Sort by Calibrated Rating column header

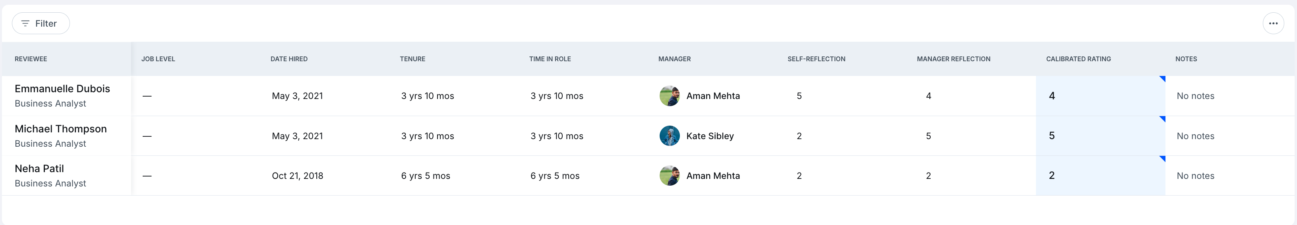(x=1078, y=59)
